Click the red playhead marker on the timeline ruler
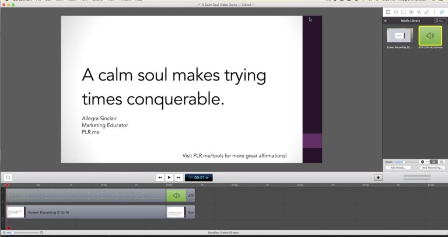 pos(7,185)
